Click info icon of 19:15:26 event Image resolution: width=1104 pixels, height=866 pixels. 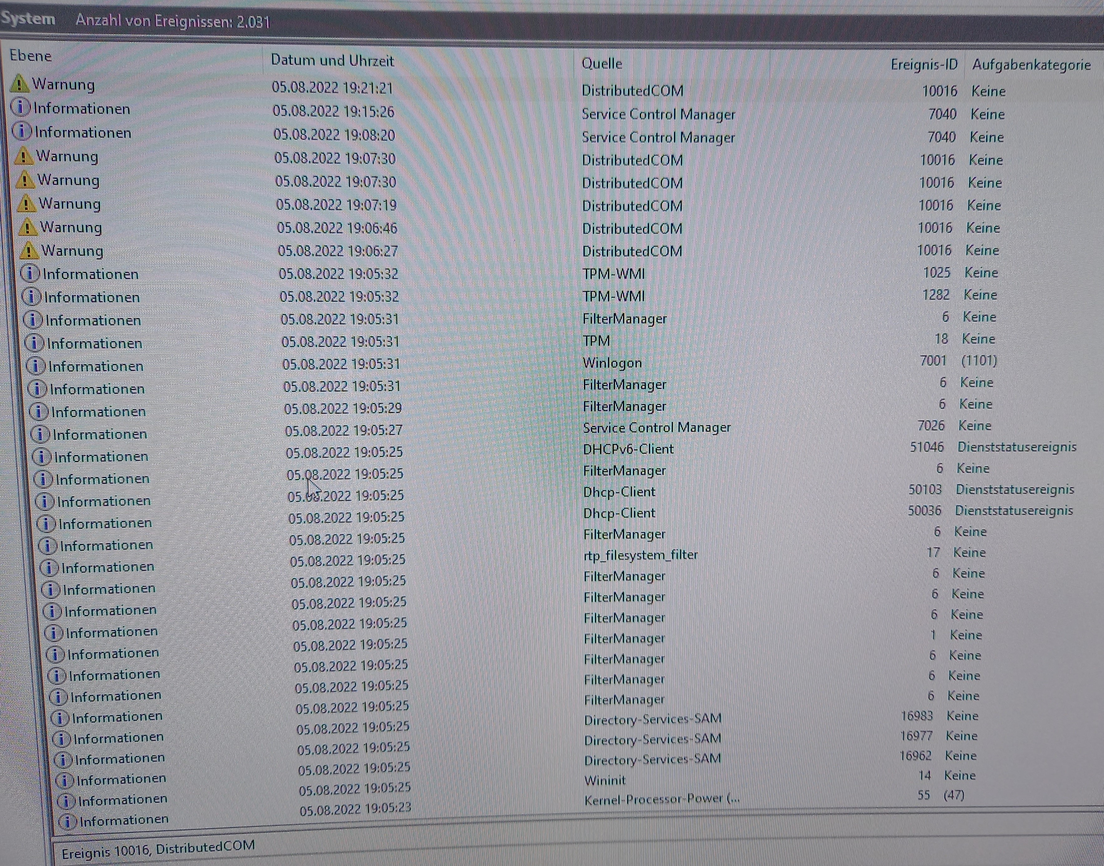click(21, 108)
